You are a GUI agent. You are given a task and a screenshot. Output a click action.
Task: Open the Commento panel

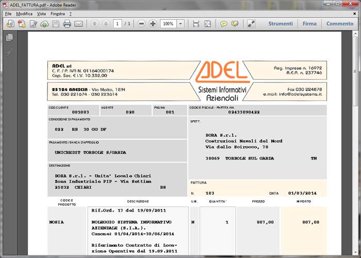point(340,24)
